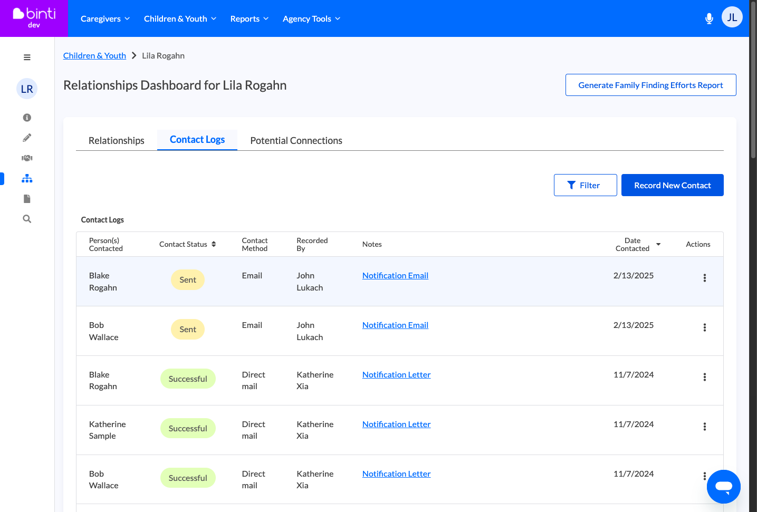Viewport: 757px width, 512px height.
Task: Open Notification Letter link for Katherine Sample
Action: tap(396, 424)
